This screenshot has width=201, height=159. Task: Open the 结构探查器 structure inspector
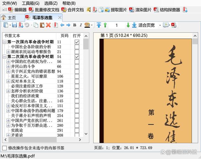tap(167, 10)
